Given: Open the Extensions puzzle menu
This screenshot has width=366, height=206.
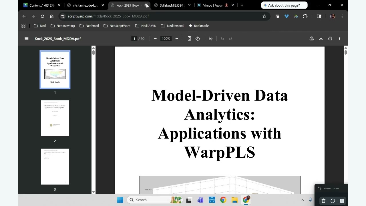Looking at the screenshot, I should pyautogui.click(x=305, y=16).
